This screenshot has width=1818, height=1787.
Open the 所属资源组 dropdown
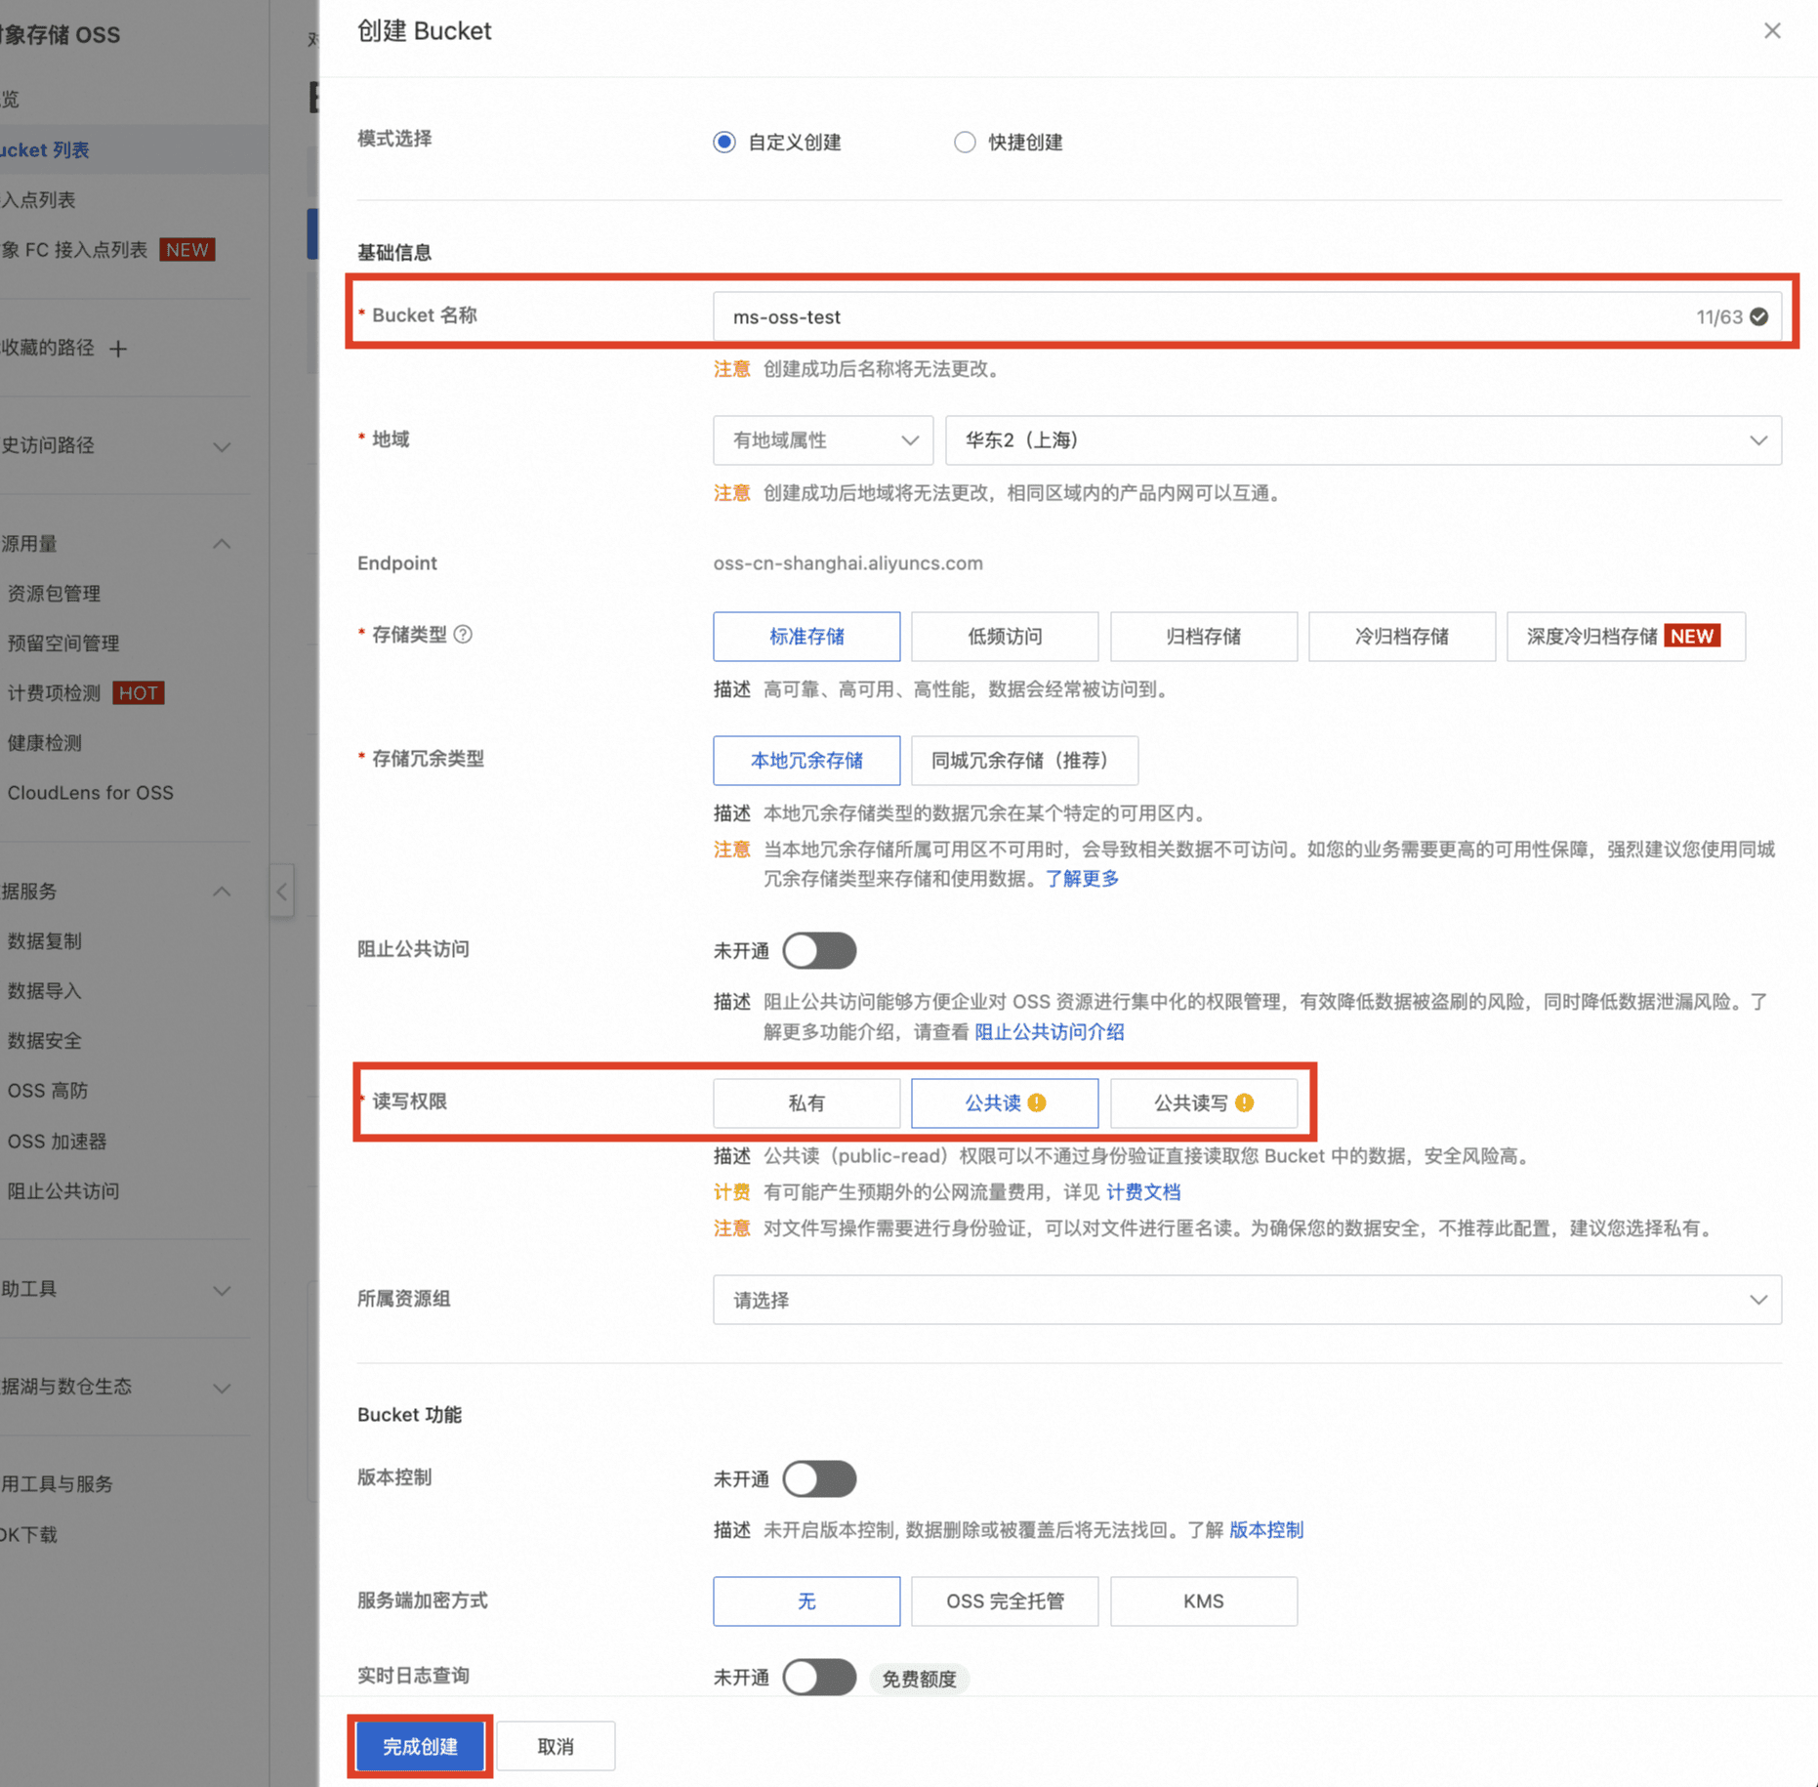tap(1247, 1300)
